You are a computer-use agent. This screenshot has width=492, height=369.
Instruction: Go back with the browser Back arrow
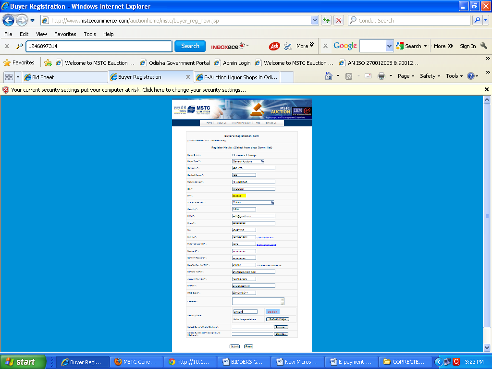pyautogui.click(x=8, y=21)
